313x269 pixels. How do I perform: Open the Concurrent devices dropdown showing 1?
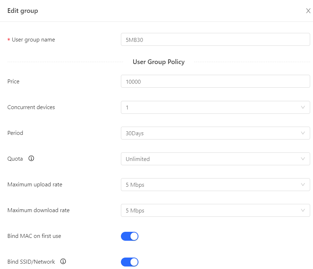(x=215, y=107)
